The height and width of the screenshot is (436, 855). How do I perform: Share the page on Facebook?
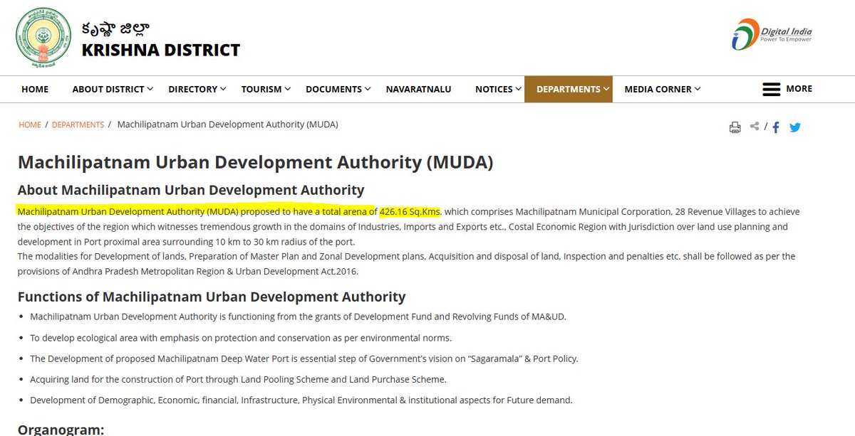click(x=776, y=127)
